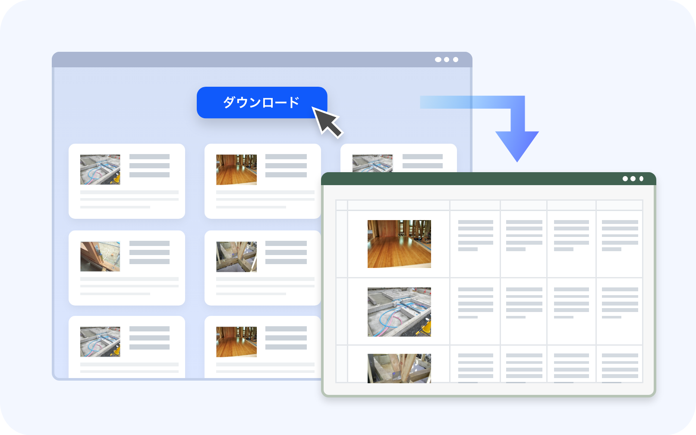This screenshot has width=696, height=435.
Task: Open the wooden beam frame thumbnail in the browser window
Action: pyautogui.click(x=236, y=256)
